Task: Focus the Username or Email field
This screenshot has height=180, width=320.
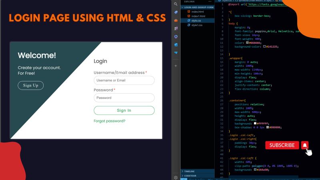Action: point(124,80)
